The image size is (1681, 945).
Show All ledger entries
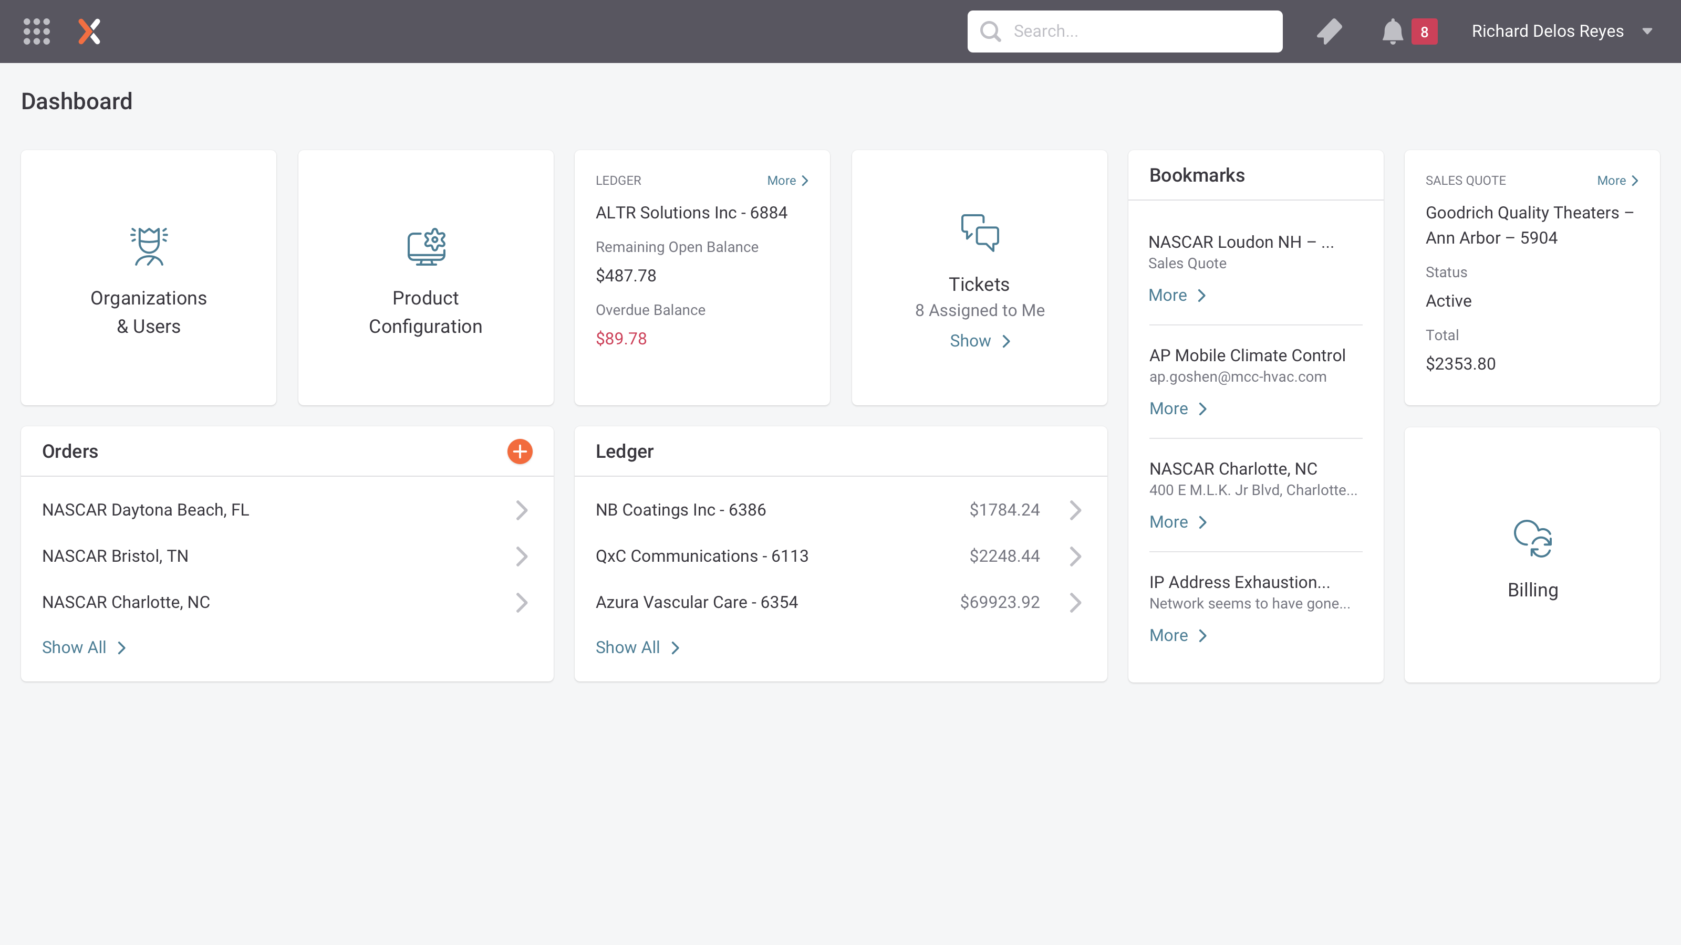pyautogui.click(x=637, y=648)
